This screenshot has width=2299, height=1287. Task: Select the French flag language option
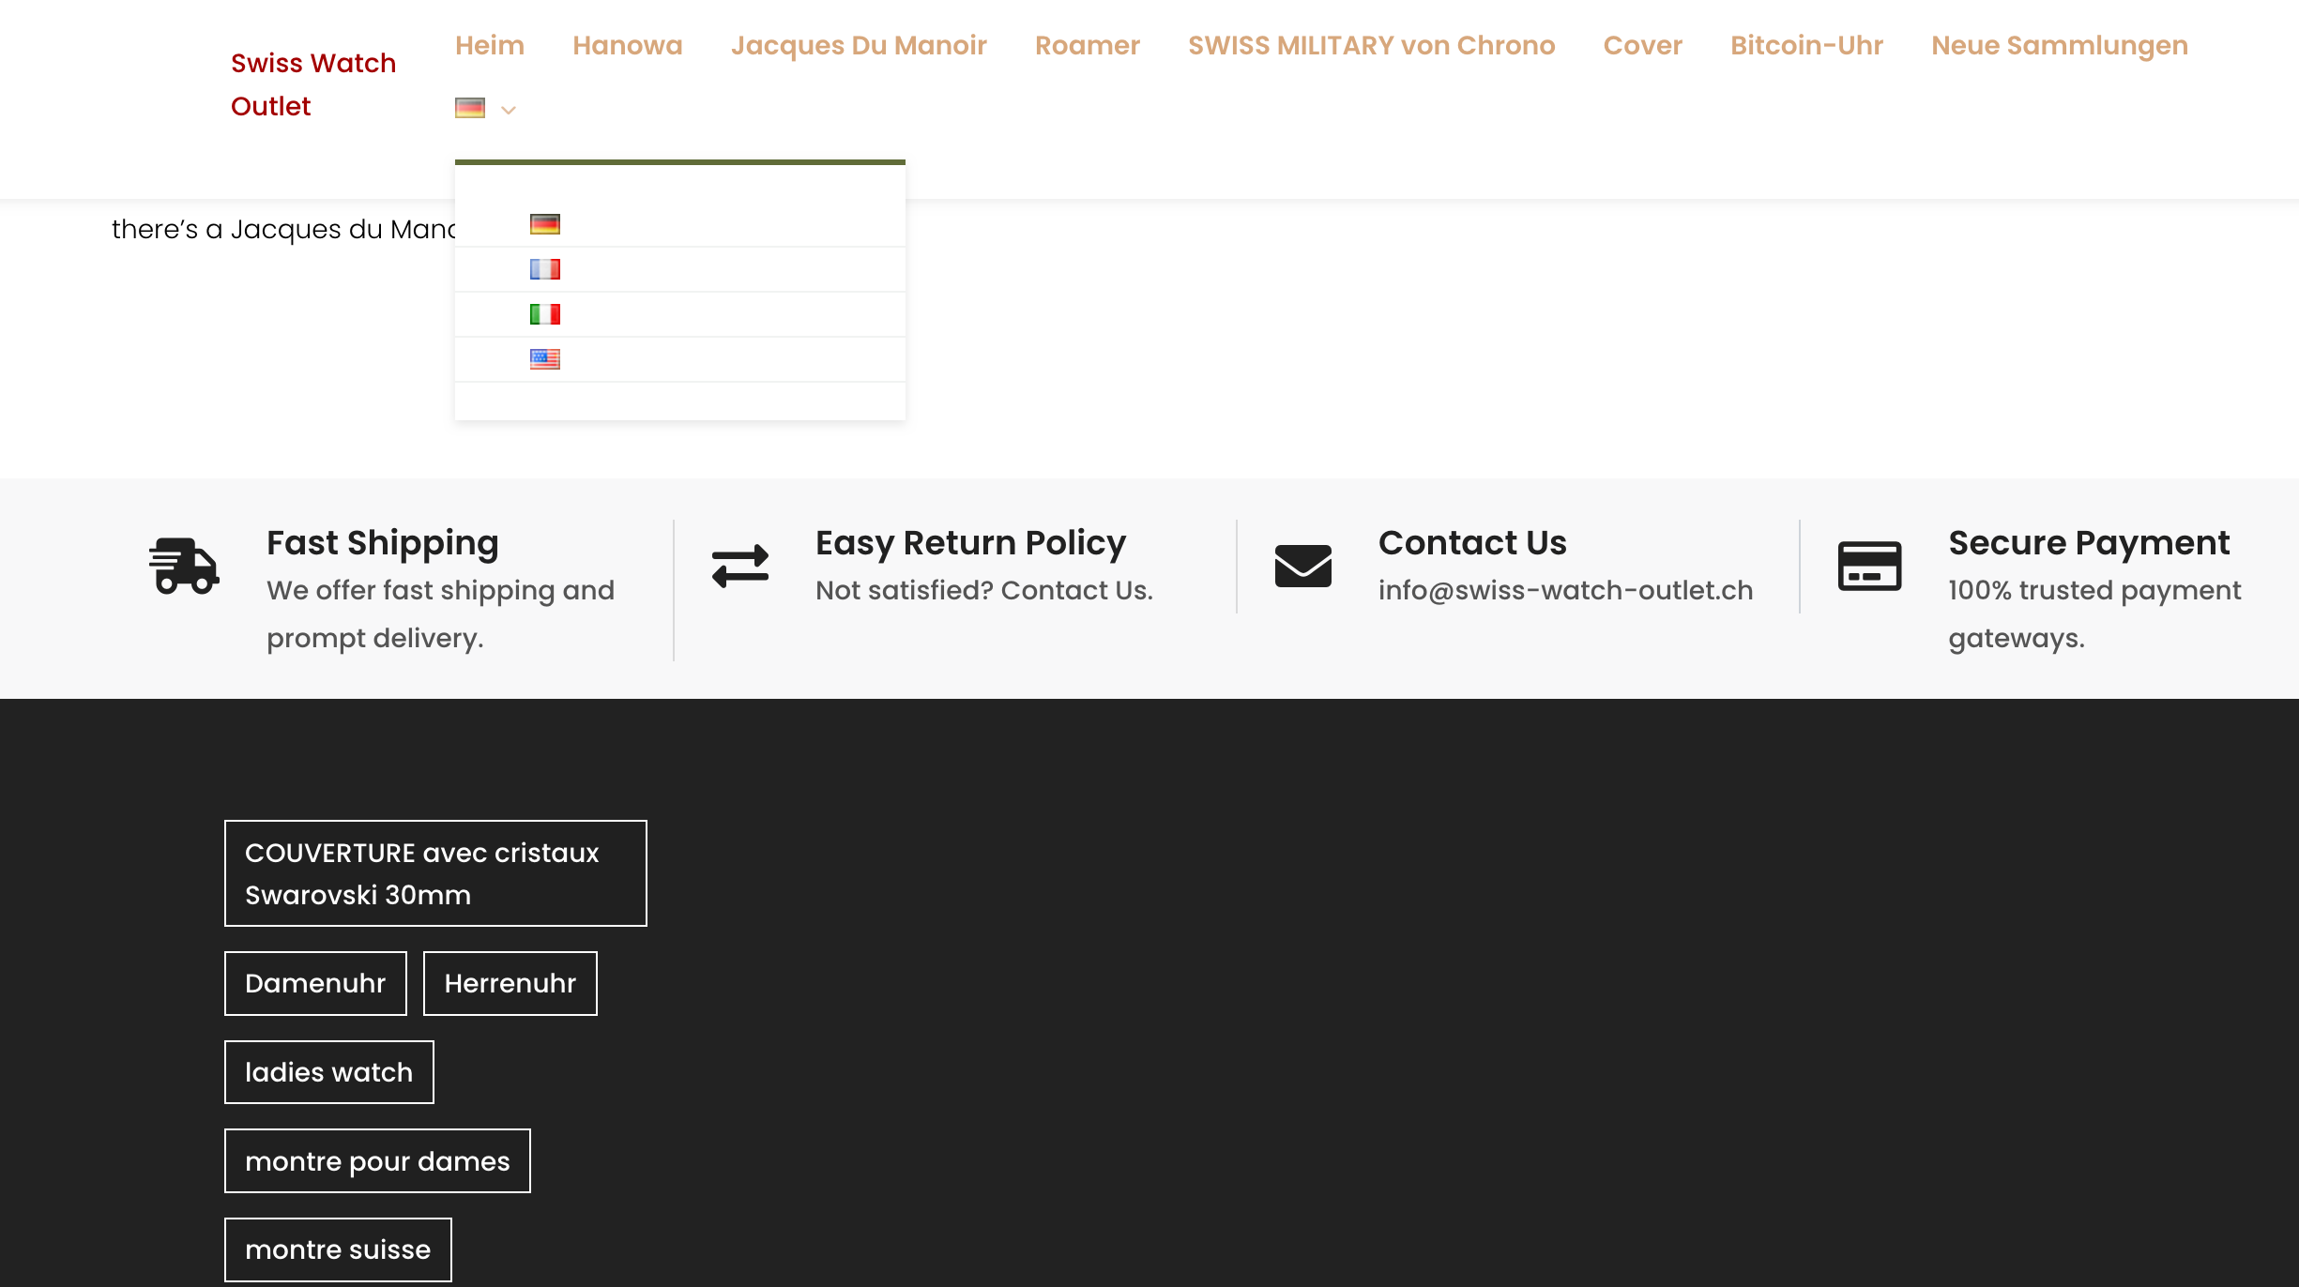[x=544, y=269]
